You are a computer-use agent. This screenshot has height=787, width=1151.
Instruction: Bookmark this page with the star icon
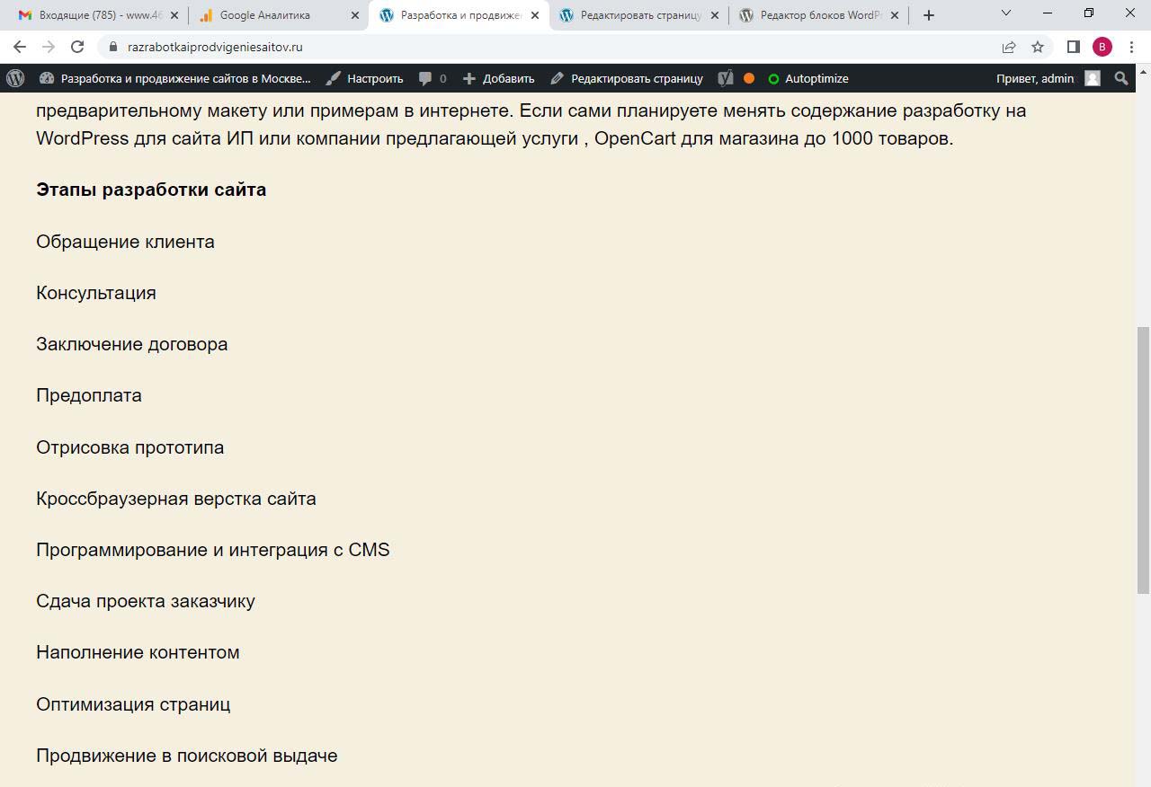click(1038, 47)
